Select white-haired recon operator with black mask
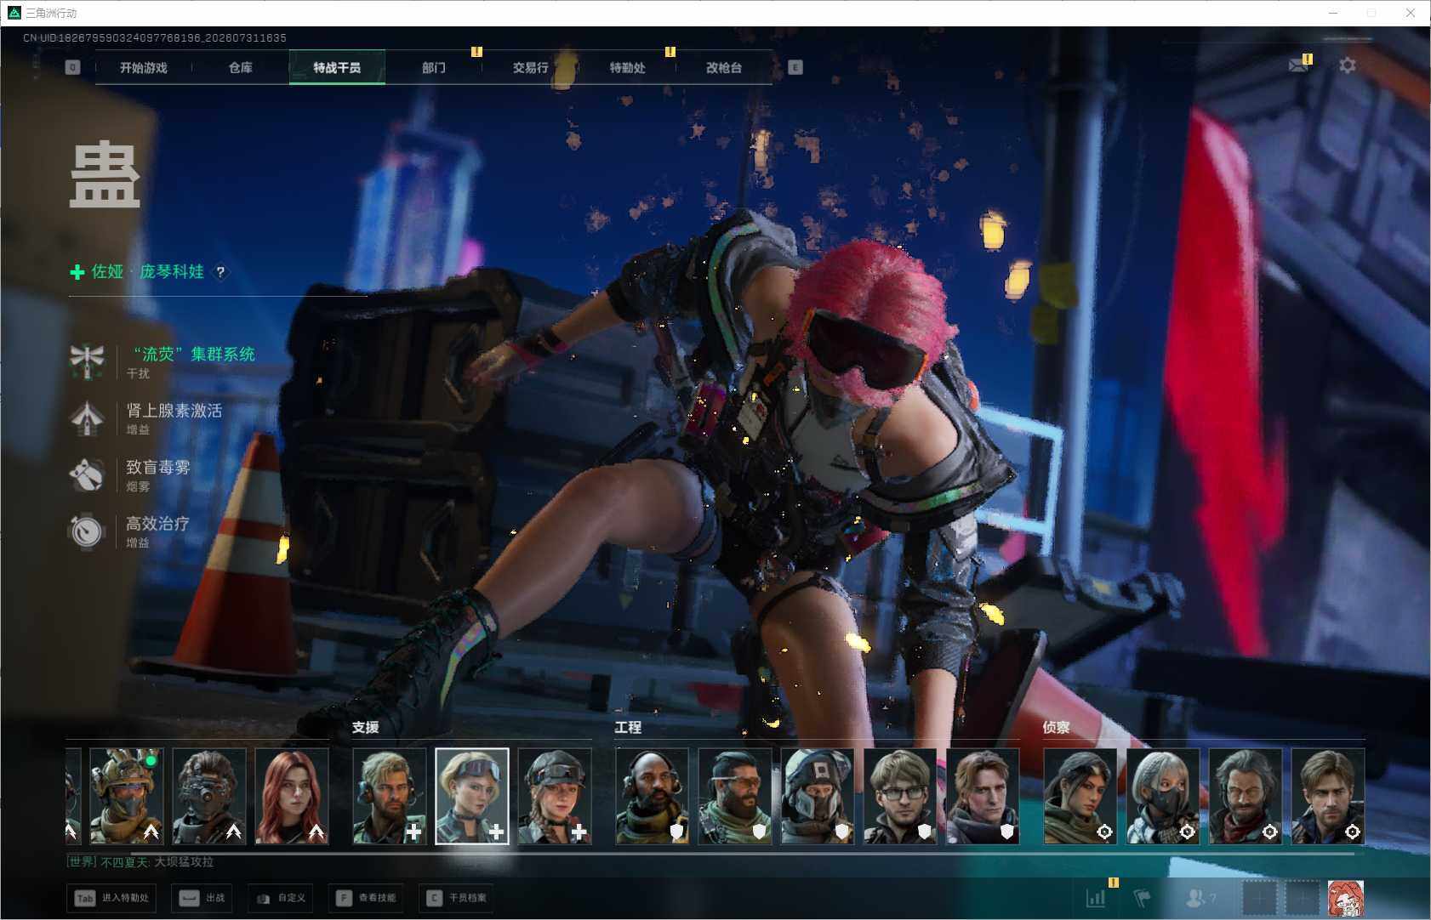This screenshot has width=1431, height=920. point(1163,797)
